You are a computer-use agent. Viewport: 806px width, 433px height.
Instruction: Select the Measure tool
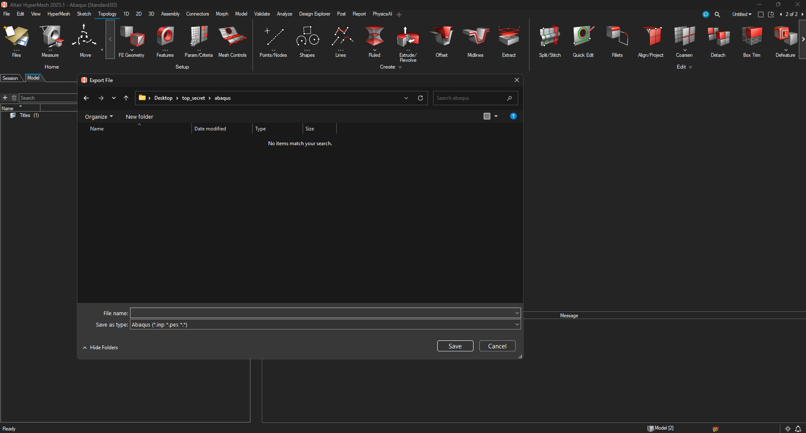tap(50, 41)
